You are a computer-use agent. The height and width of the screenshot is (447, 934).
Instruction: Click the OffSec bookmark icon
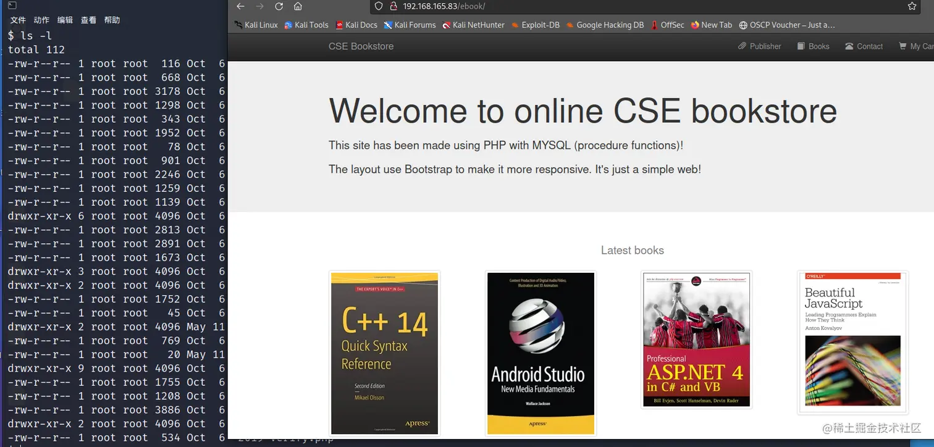click(x=655, y=25)
